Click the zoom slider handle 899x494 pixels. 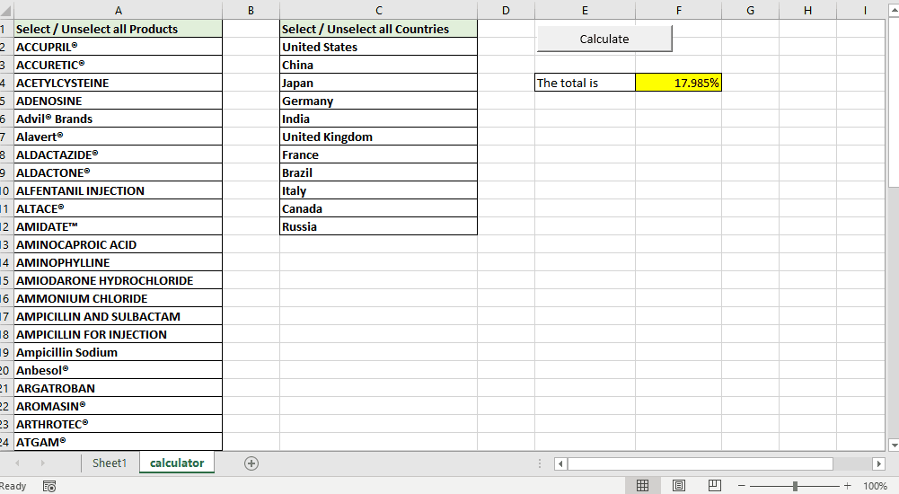point(795,486)
